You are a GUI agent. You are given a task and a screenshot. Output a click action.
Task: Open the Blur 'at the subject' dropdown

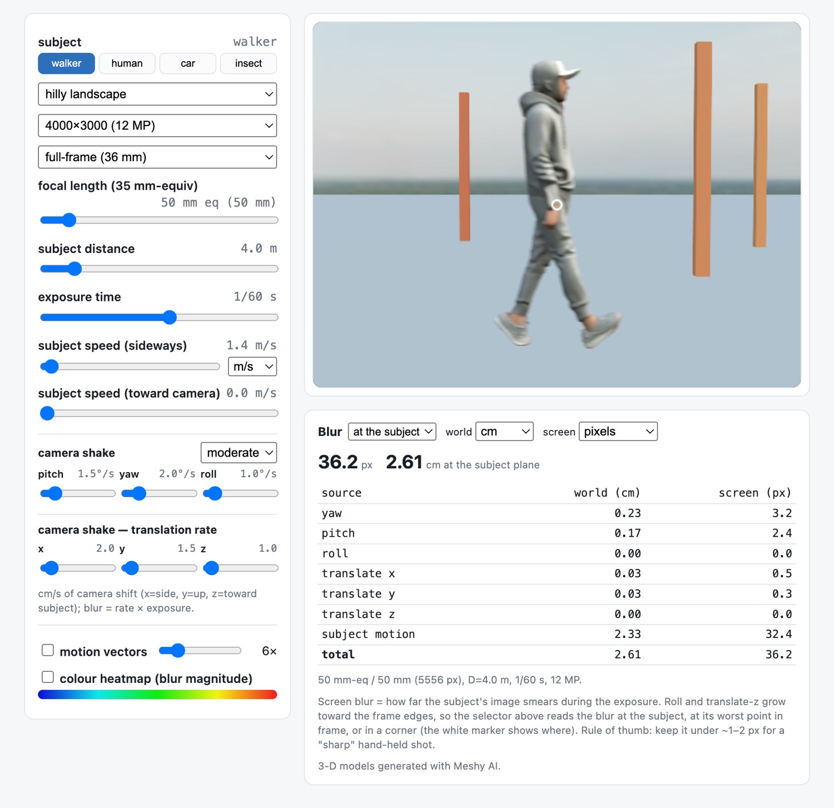392,432
